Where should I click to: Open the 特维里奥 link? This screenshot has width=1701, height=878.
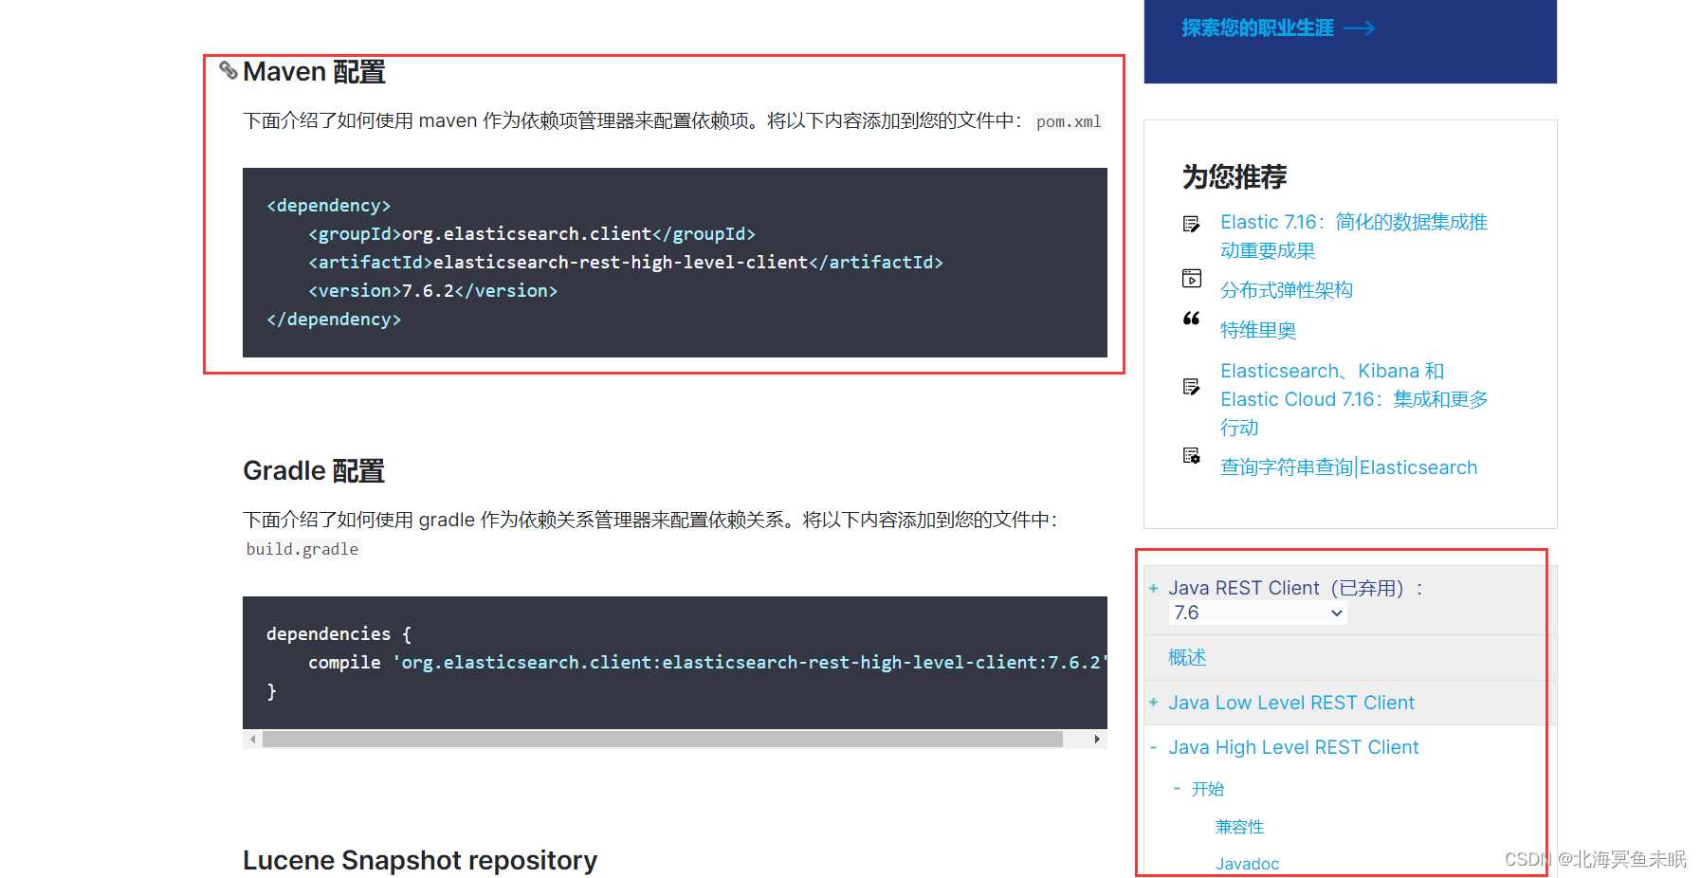1257,330
